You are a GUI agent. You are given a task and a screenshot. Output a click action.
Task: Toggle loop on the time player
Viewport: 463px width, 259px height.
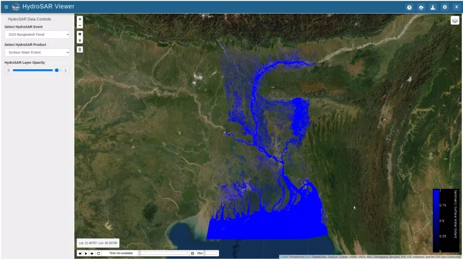coord(99,253)
